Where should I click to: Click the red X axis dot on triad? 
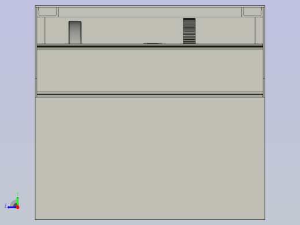(x=18, y=207)
